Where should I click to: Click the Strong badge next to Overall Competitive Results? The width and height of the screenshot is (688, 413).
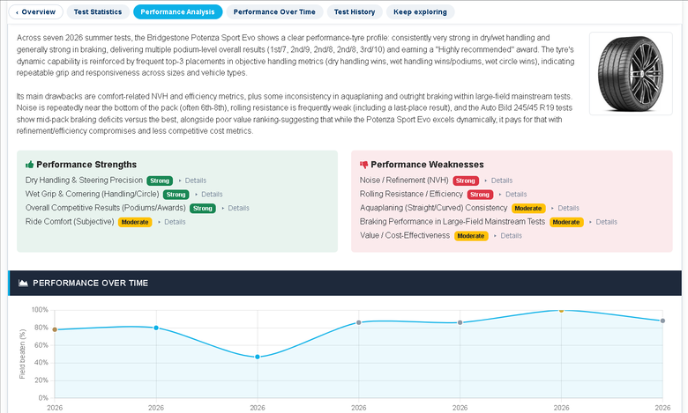pyautogui.click(x=203, y=209)
